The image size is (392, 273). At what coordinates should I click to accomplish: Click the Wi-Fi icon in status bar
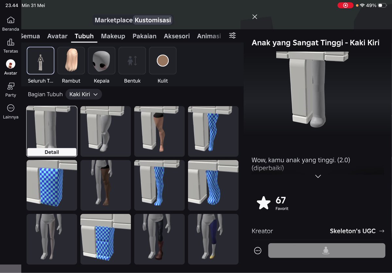362,5
